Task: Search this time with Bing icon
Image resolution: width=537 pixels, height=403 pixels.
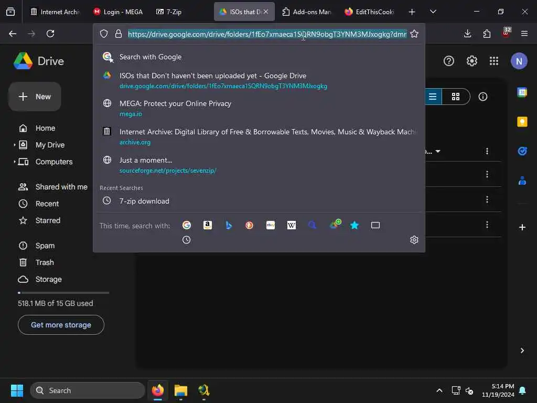Action: (x=229, y=225)
